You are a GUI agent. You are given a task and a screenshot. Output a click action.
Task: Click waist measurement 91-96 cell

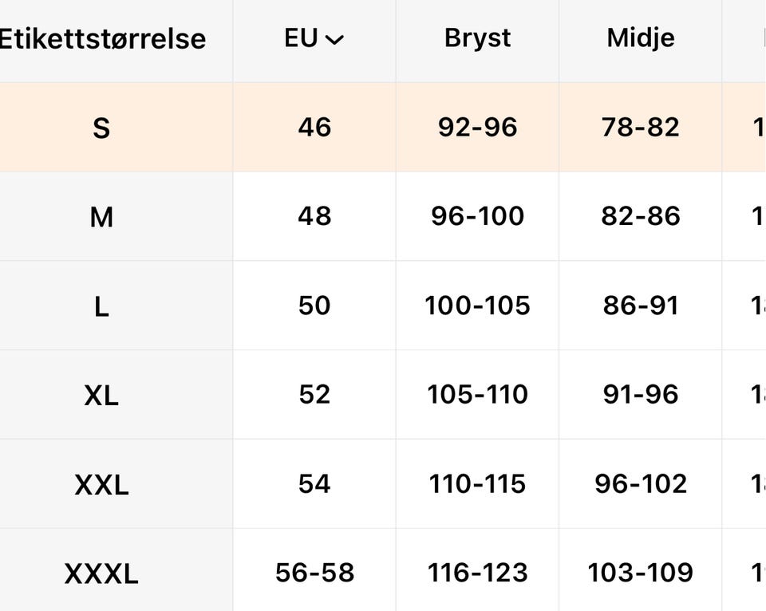[x=640, y=394]
